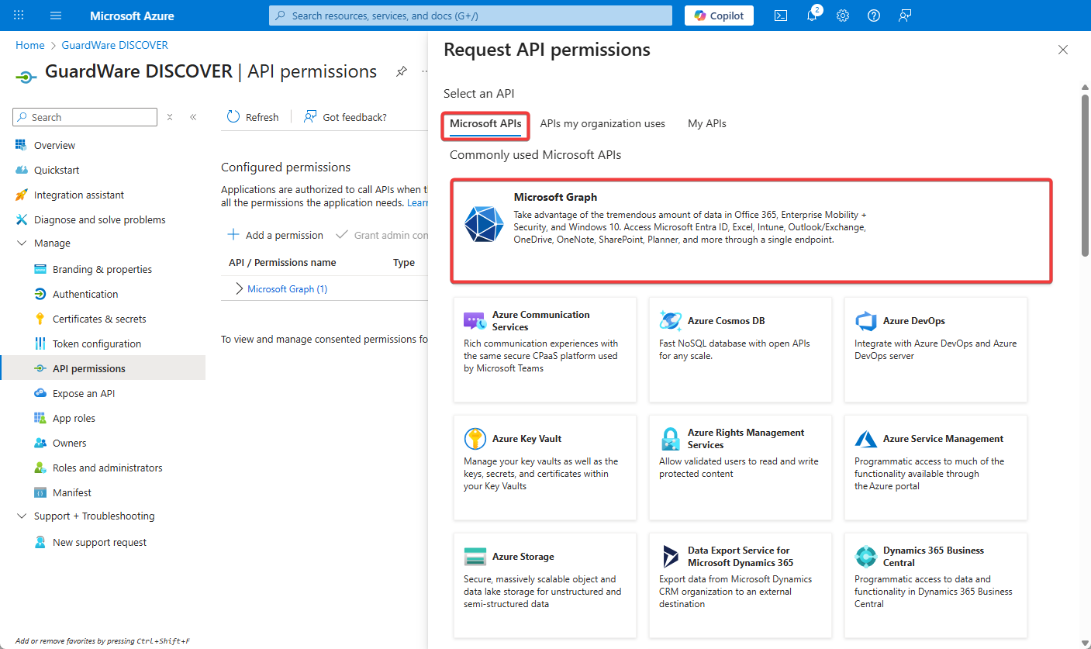
Task: Open the portal settings gear icon
Action: click(x=843, y=16)
